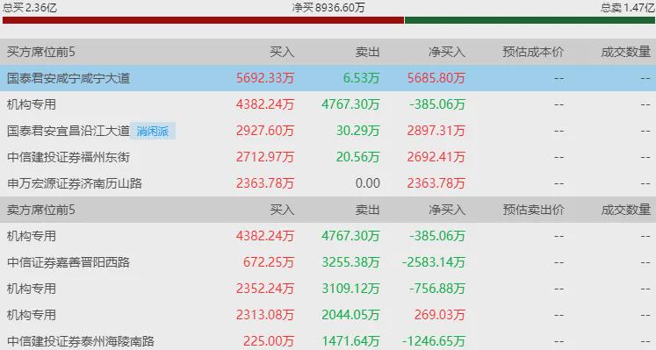Select the 国泰君安咸宁咸宁大道 row
This screenshot has width=656, height=350.
328,78
